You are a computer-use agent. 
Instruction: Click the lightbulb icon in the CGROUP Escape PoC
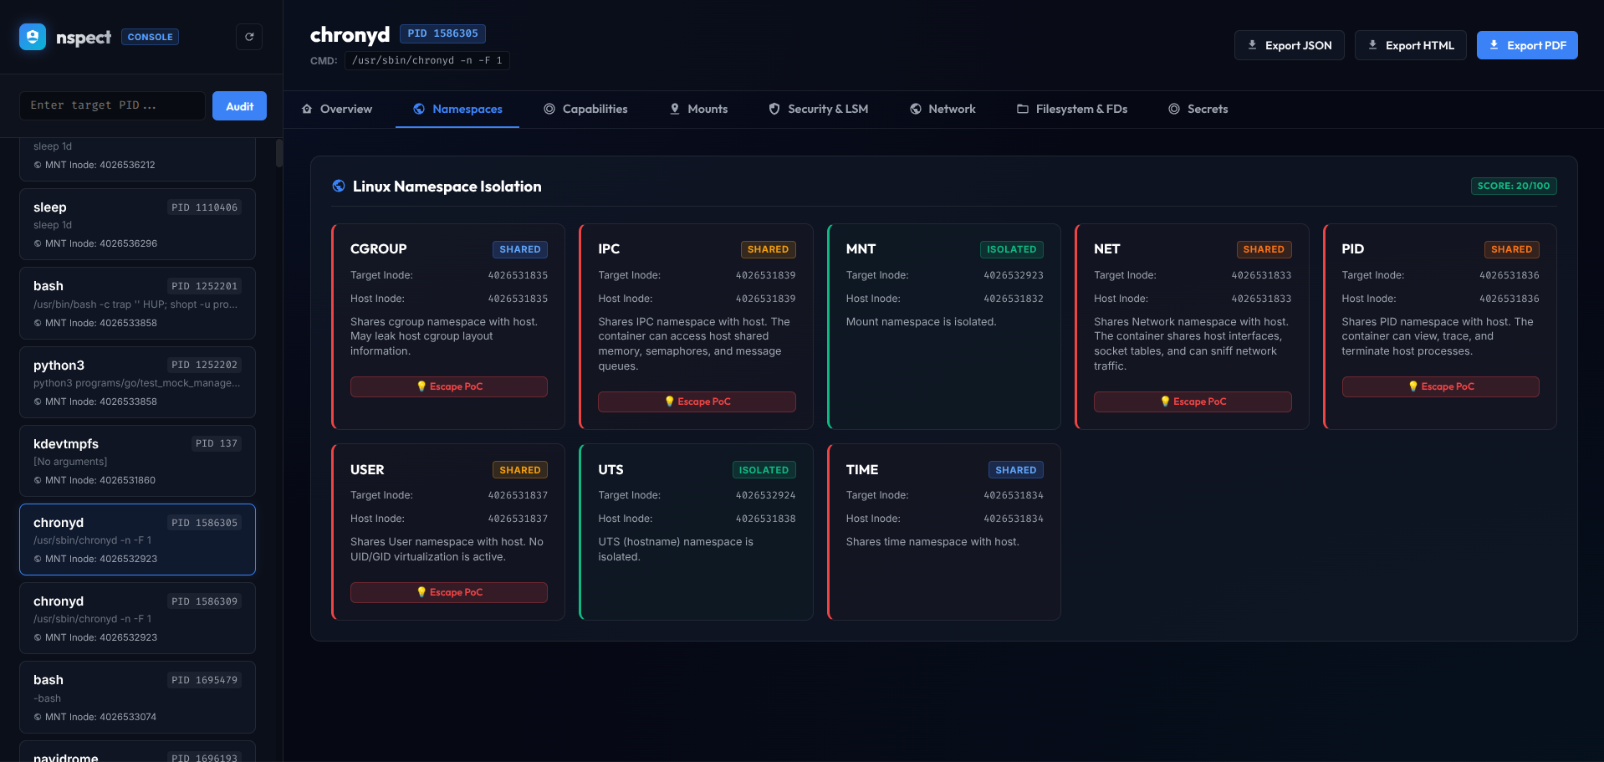point(421,386)
